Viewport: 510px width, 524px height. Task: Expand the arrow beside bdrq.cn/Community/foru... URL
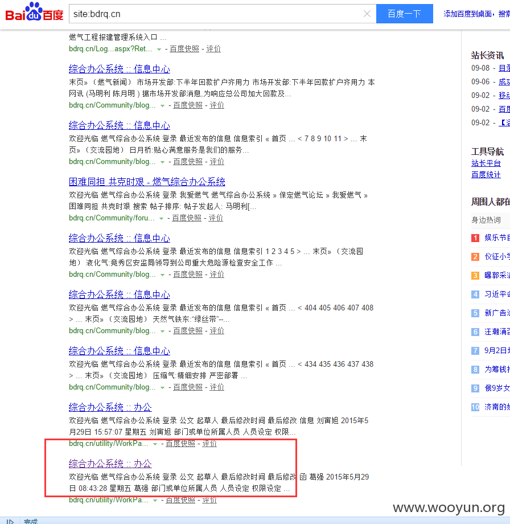click(x=161, y=219)
